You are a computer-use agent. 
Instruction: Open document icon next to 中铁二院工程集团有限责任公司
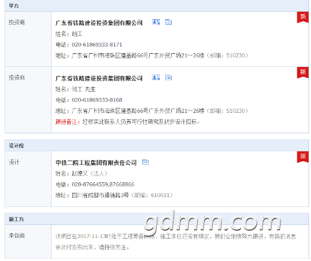pos(146,162)
